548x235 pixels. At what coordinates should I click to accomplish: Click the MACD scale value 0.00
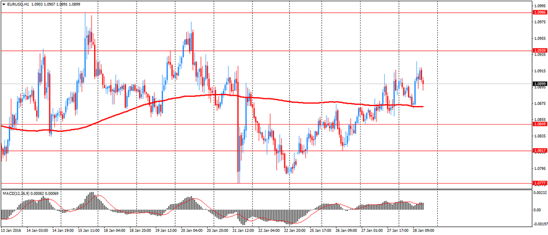[x=537, y=210]
